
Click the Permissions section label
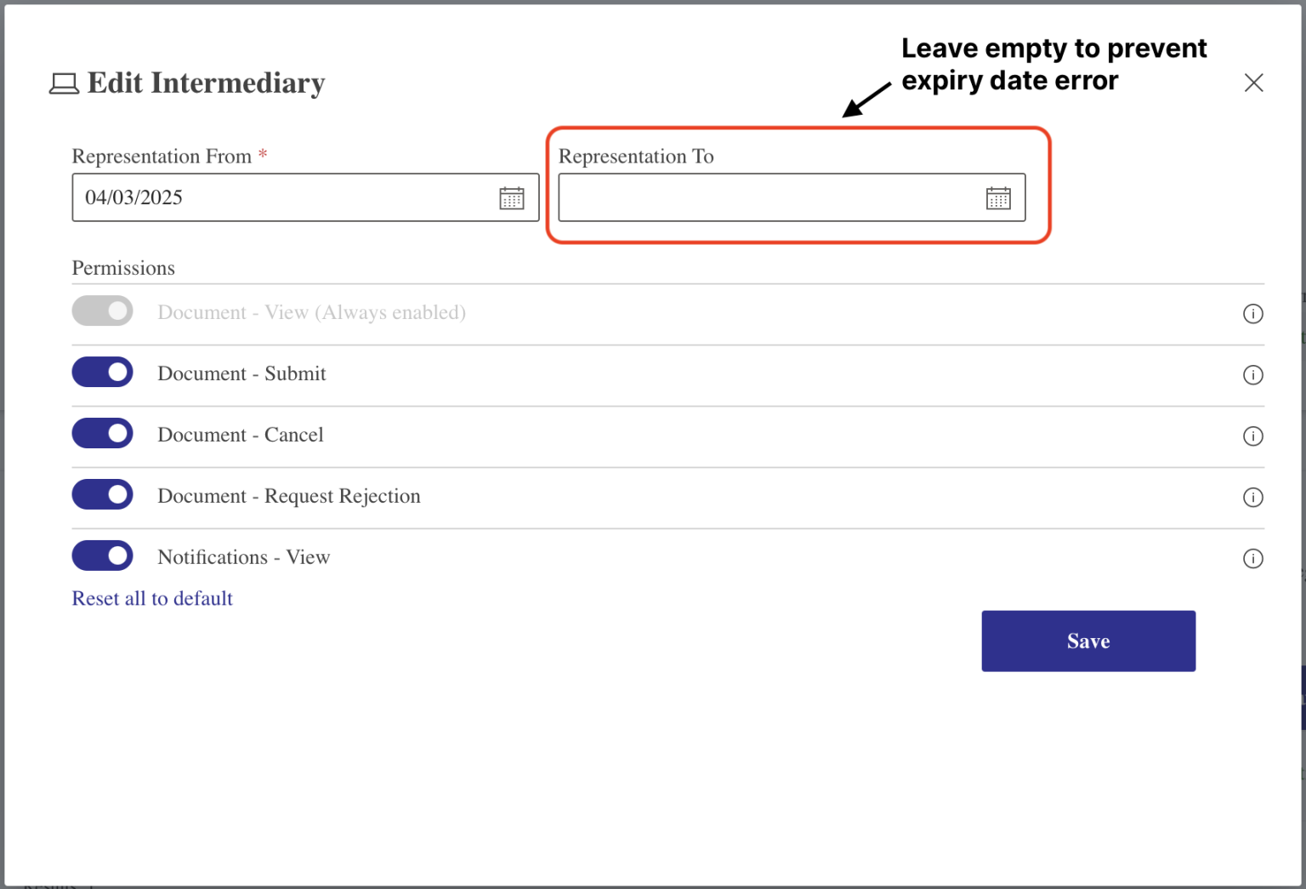tap(123, 268)
